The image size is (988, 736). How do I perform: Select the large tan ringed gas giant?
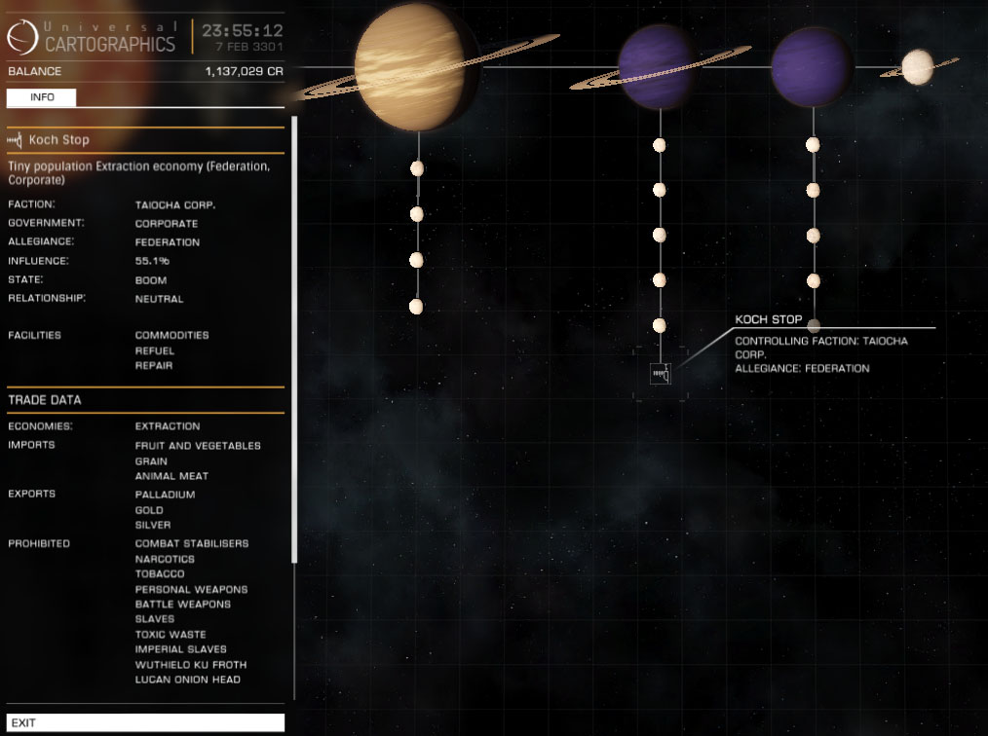coord(417,67)
